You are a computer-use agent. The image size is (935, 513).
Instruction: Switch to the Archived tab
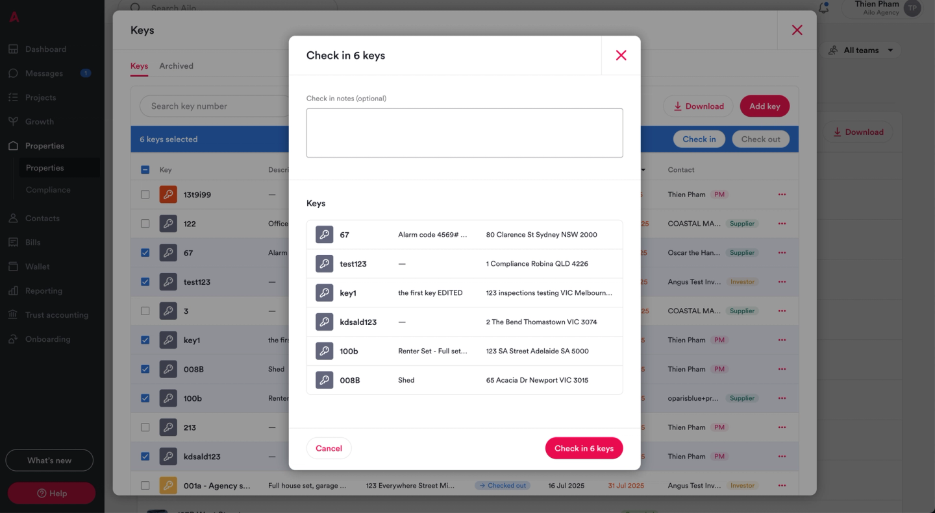[x=176, y=66]
